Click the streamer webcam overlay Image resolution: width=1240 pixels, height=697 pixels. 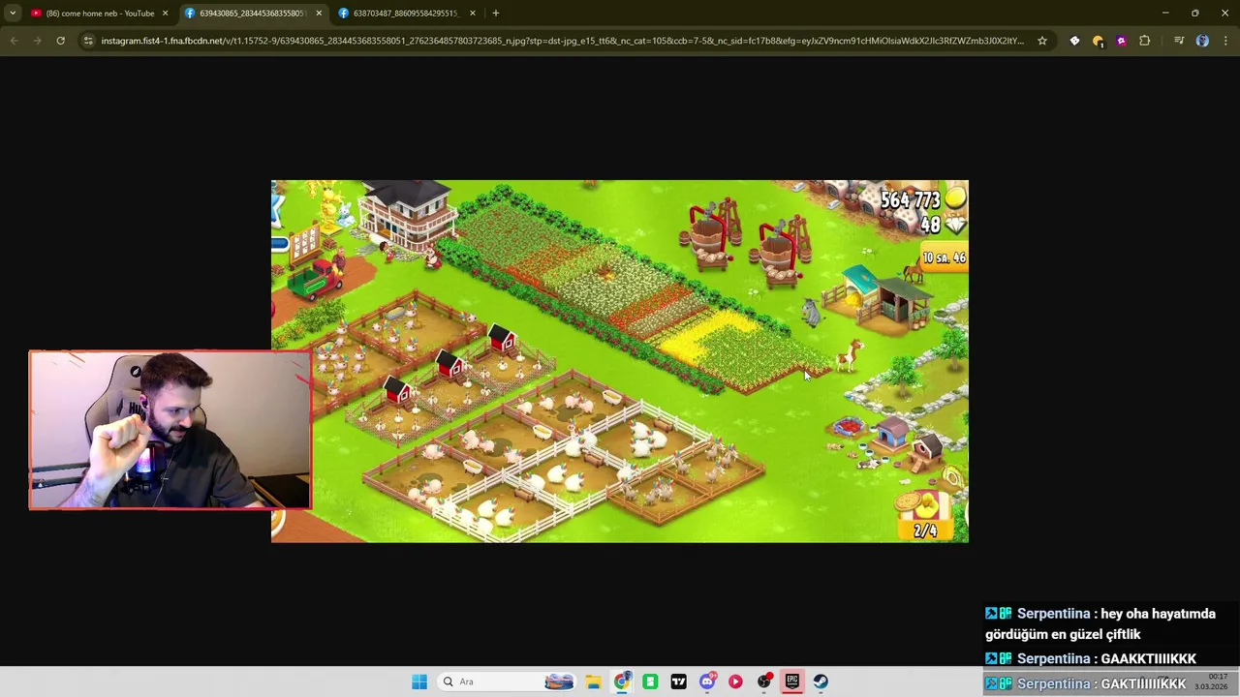[170, 430]
